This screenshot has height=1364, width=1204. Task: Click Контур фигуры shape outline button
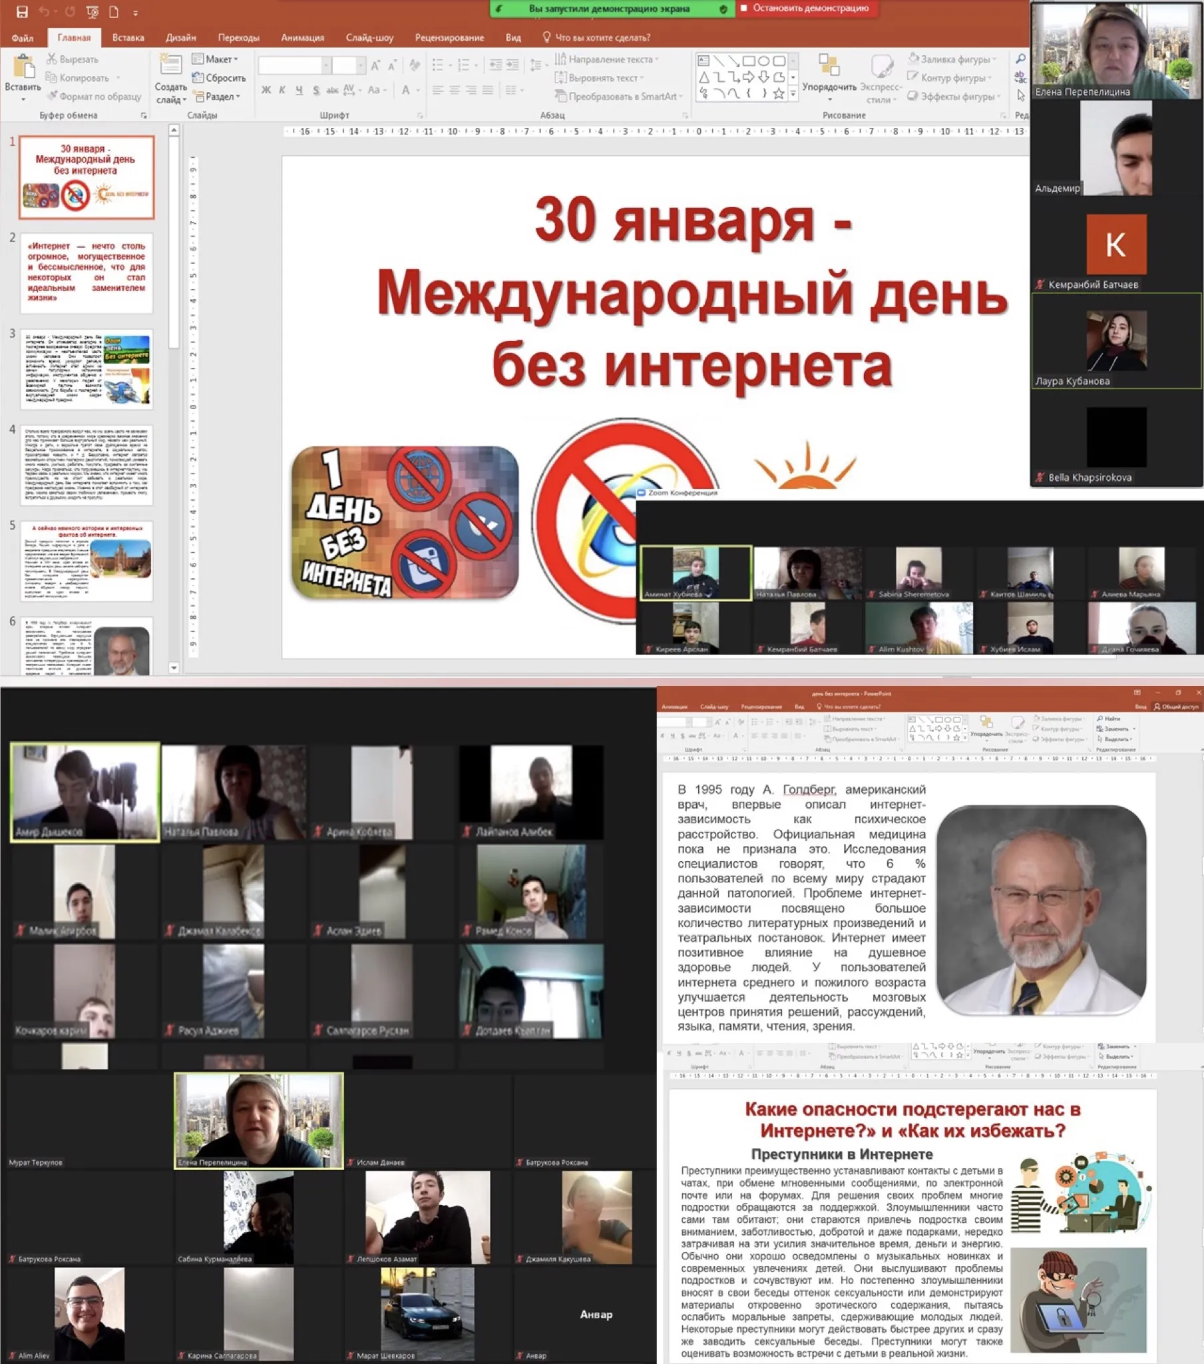(950, 77)
